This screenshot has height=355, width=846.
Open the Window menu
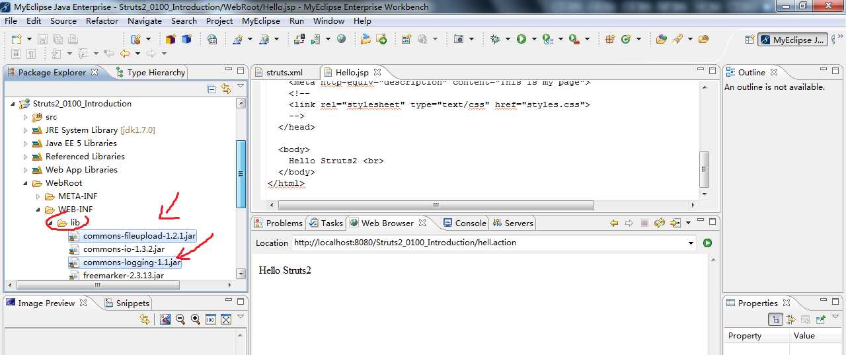pos(328,20)
